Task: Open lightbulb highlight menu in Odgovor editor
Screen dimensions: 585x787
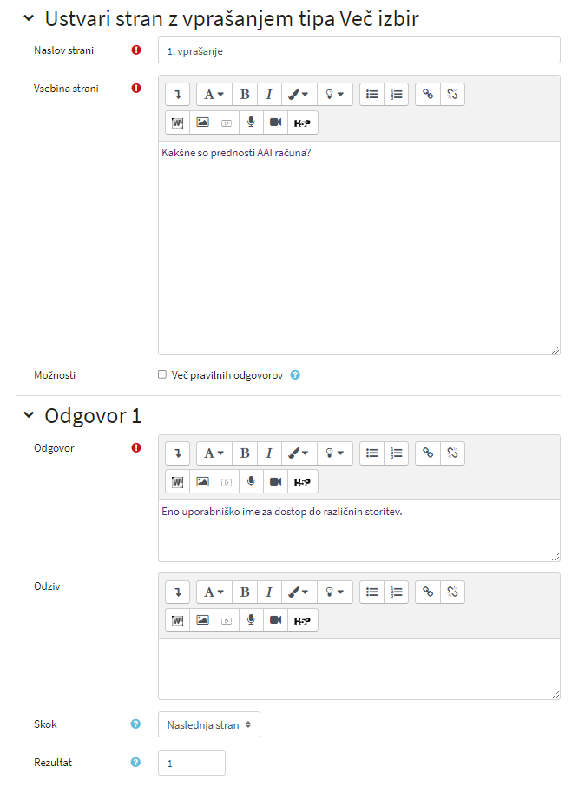Action: tap(335, 453)
